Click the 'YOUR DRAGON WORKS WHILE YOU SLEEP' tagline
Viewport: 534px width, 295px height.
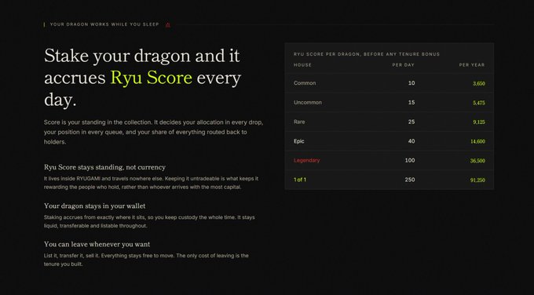pyautogui.click(x=104, y=24)
